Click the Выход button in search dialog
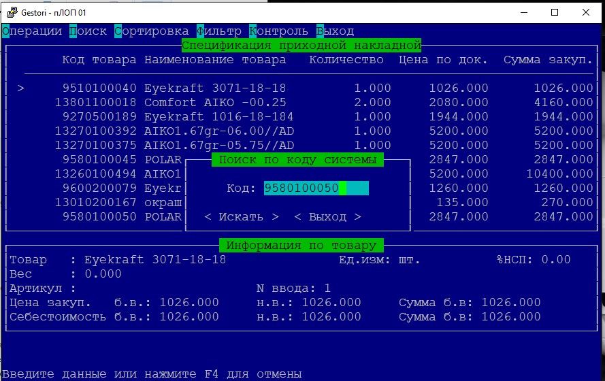Image resolution: width=605 pixels, height=381 pixels. (x=327, y=217)
